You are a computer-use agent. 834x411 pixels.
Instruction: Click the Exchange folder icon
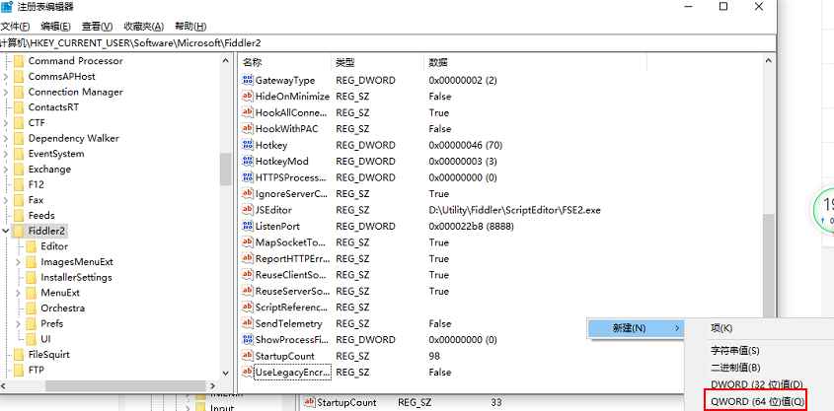[19, 170]
